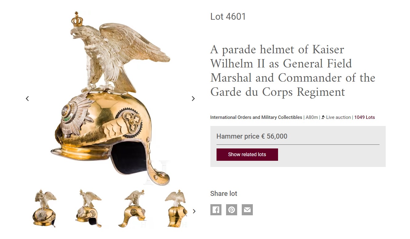Show more thumbnails with strip arrow
The width and height of the screenshot is (410, 239).
click(194, 211)
